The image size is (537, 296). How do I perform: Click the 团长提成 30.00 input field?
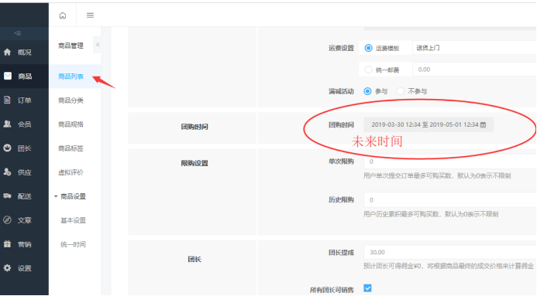(450, 252)
